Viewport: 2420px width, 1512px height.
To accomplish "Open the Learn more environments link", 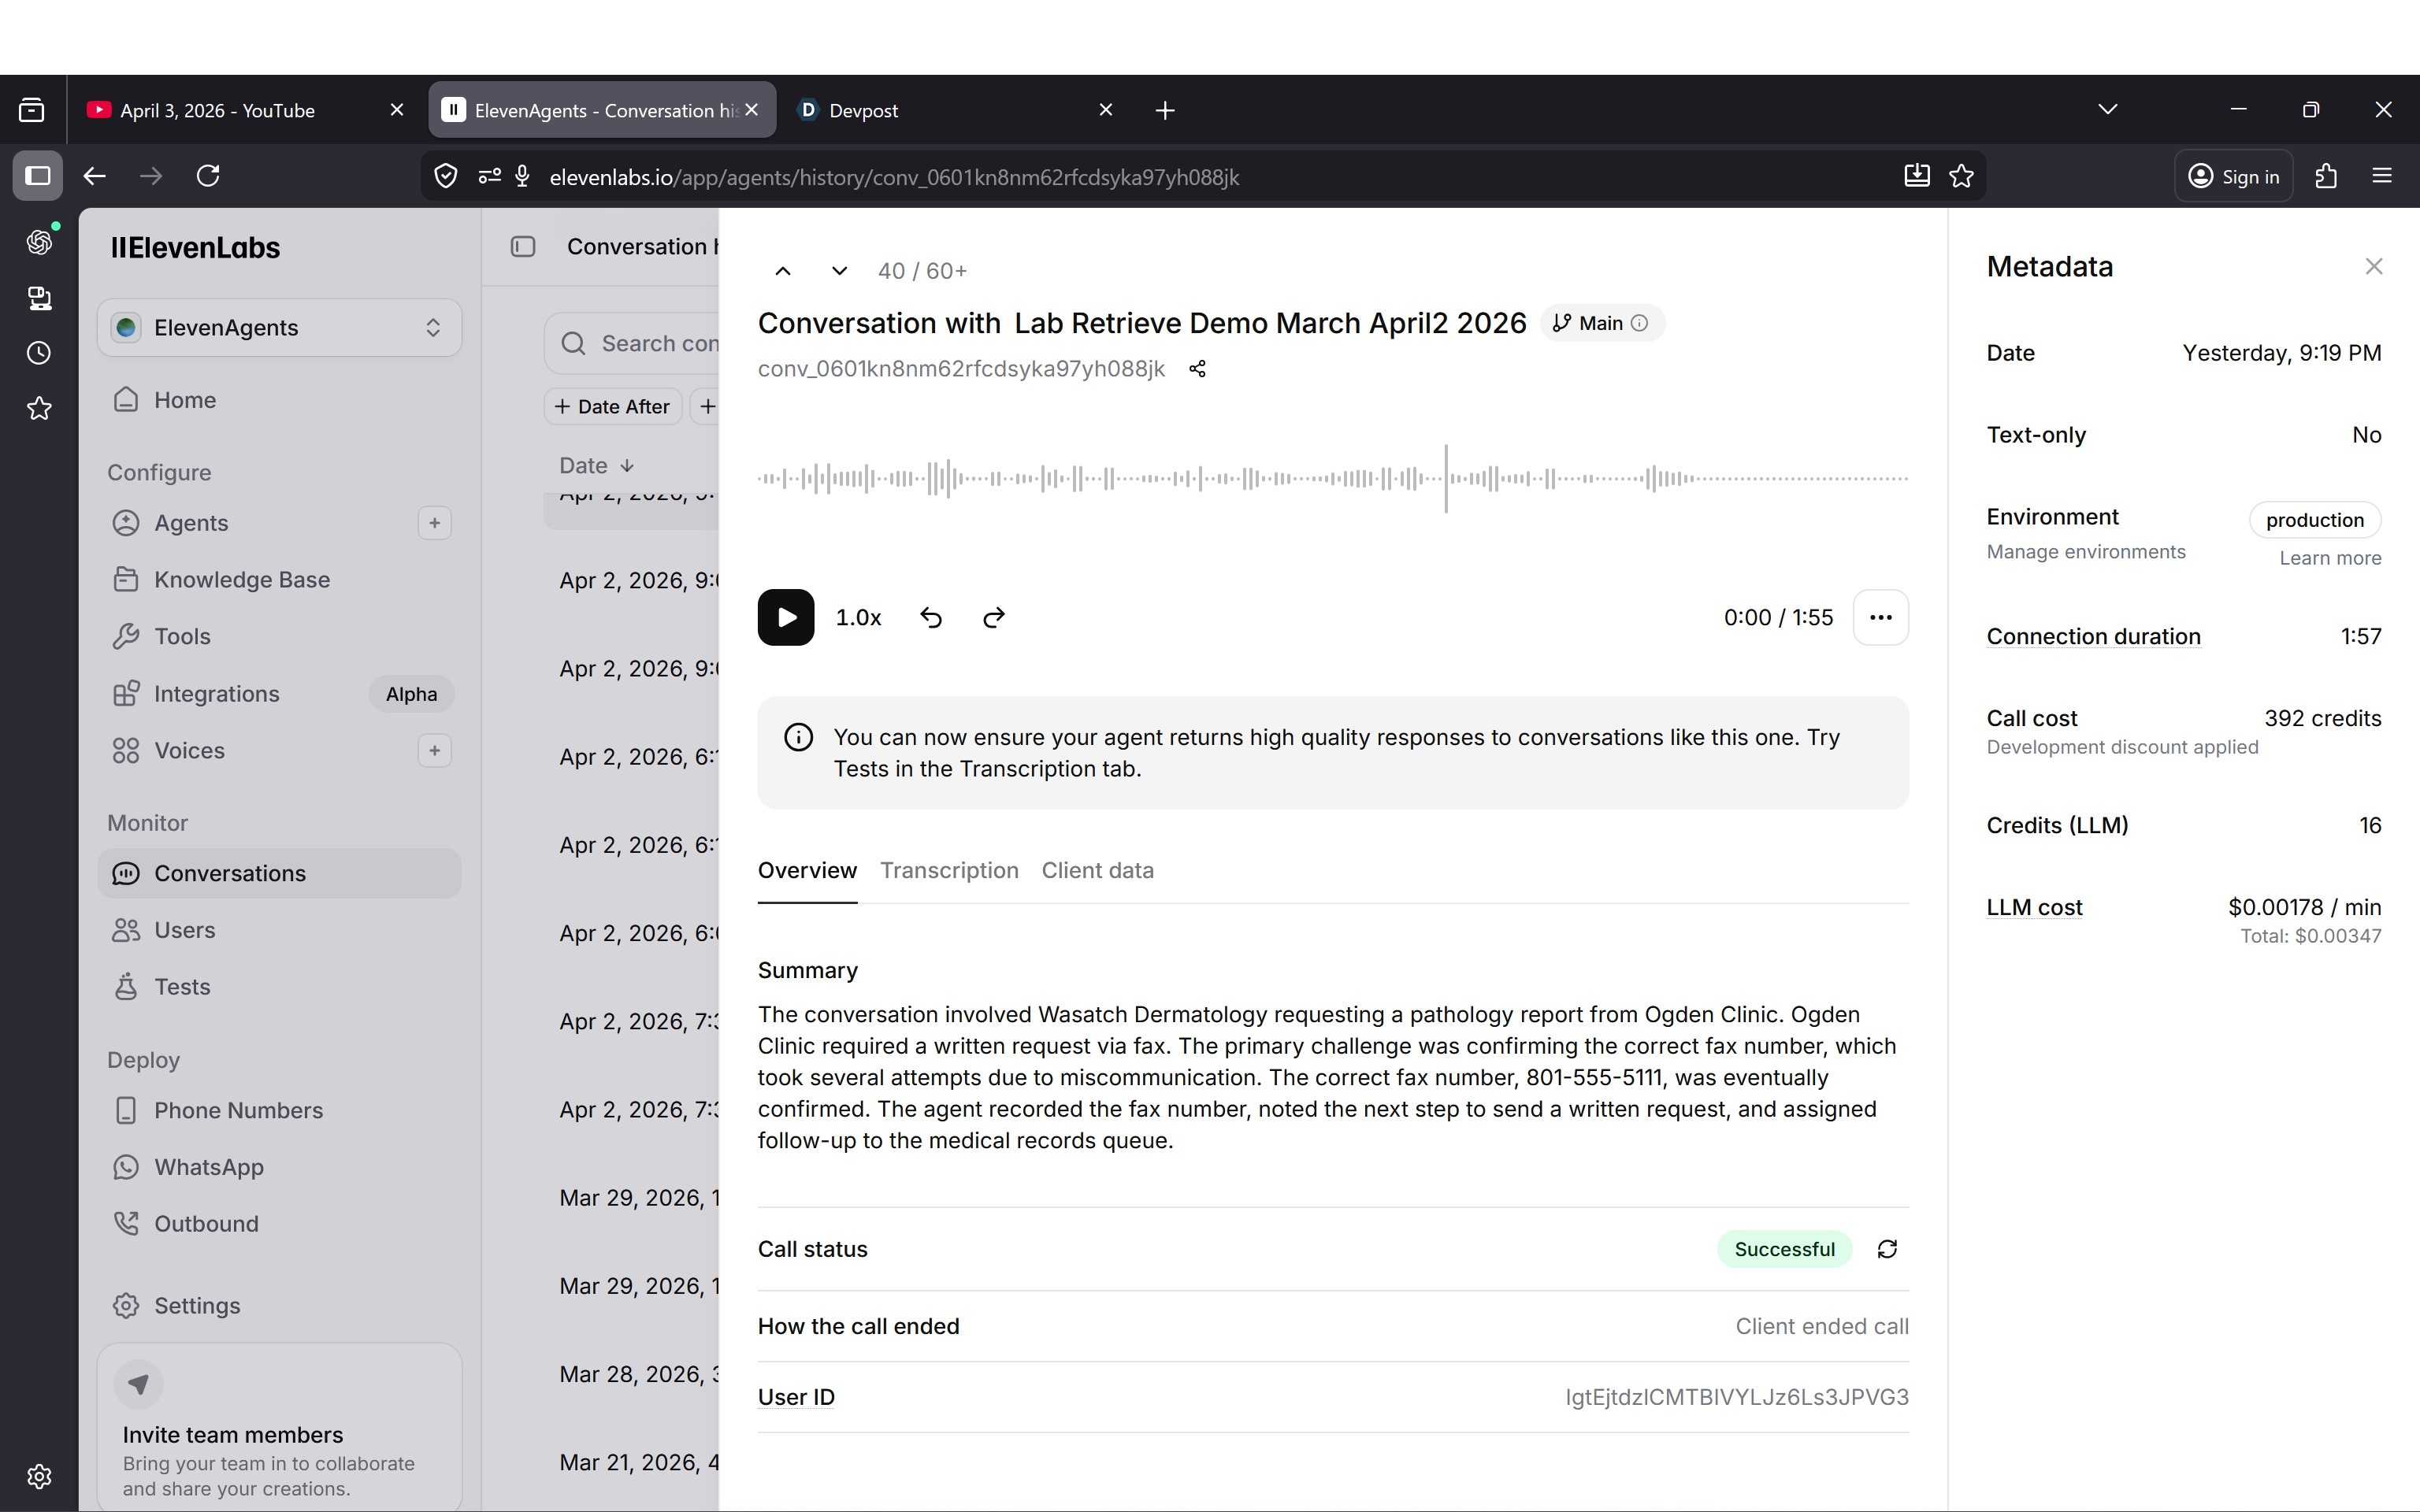I will pos(2329,558).
